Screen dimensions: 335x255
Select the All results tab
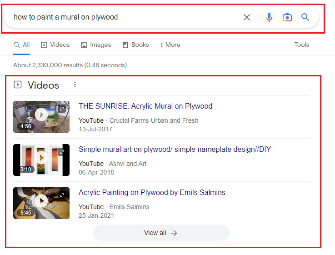21,45
